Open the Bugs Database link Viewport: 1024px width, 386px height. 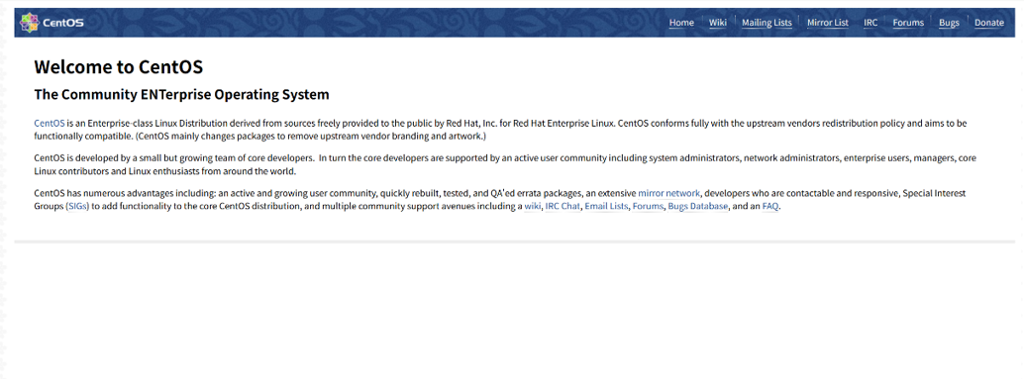point(697,207)
